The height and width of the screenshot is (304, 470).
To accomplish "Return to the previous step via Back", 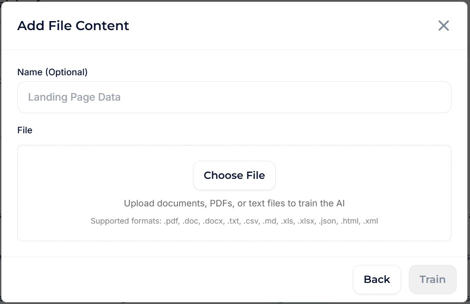I will tap(377, 279).
